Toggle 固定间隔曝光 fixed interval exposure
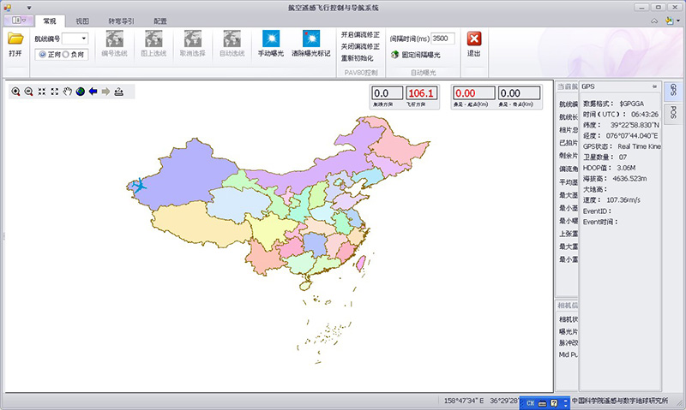 click(394, 54)
